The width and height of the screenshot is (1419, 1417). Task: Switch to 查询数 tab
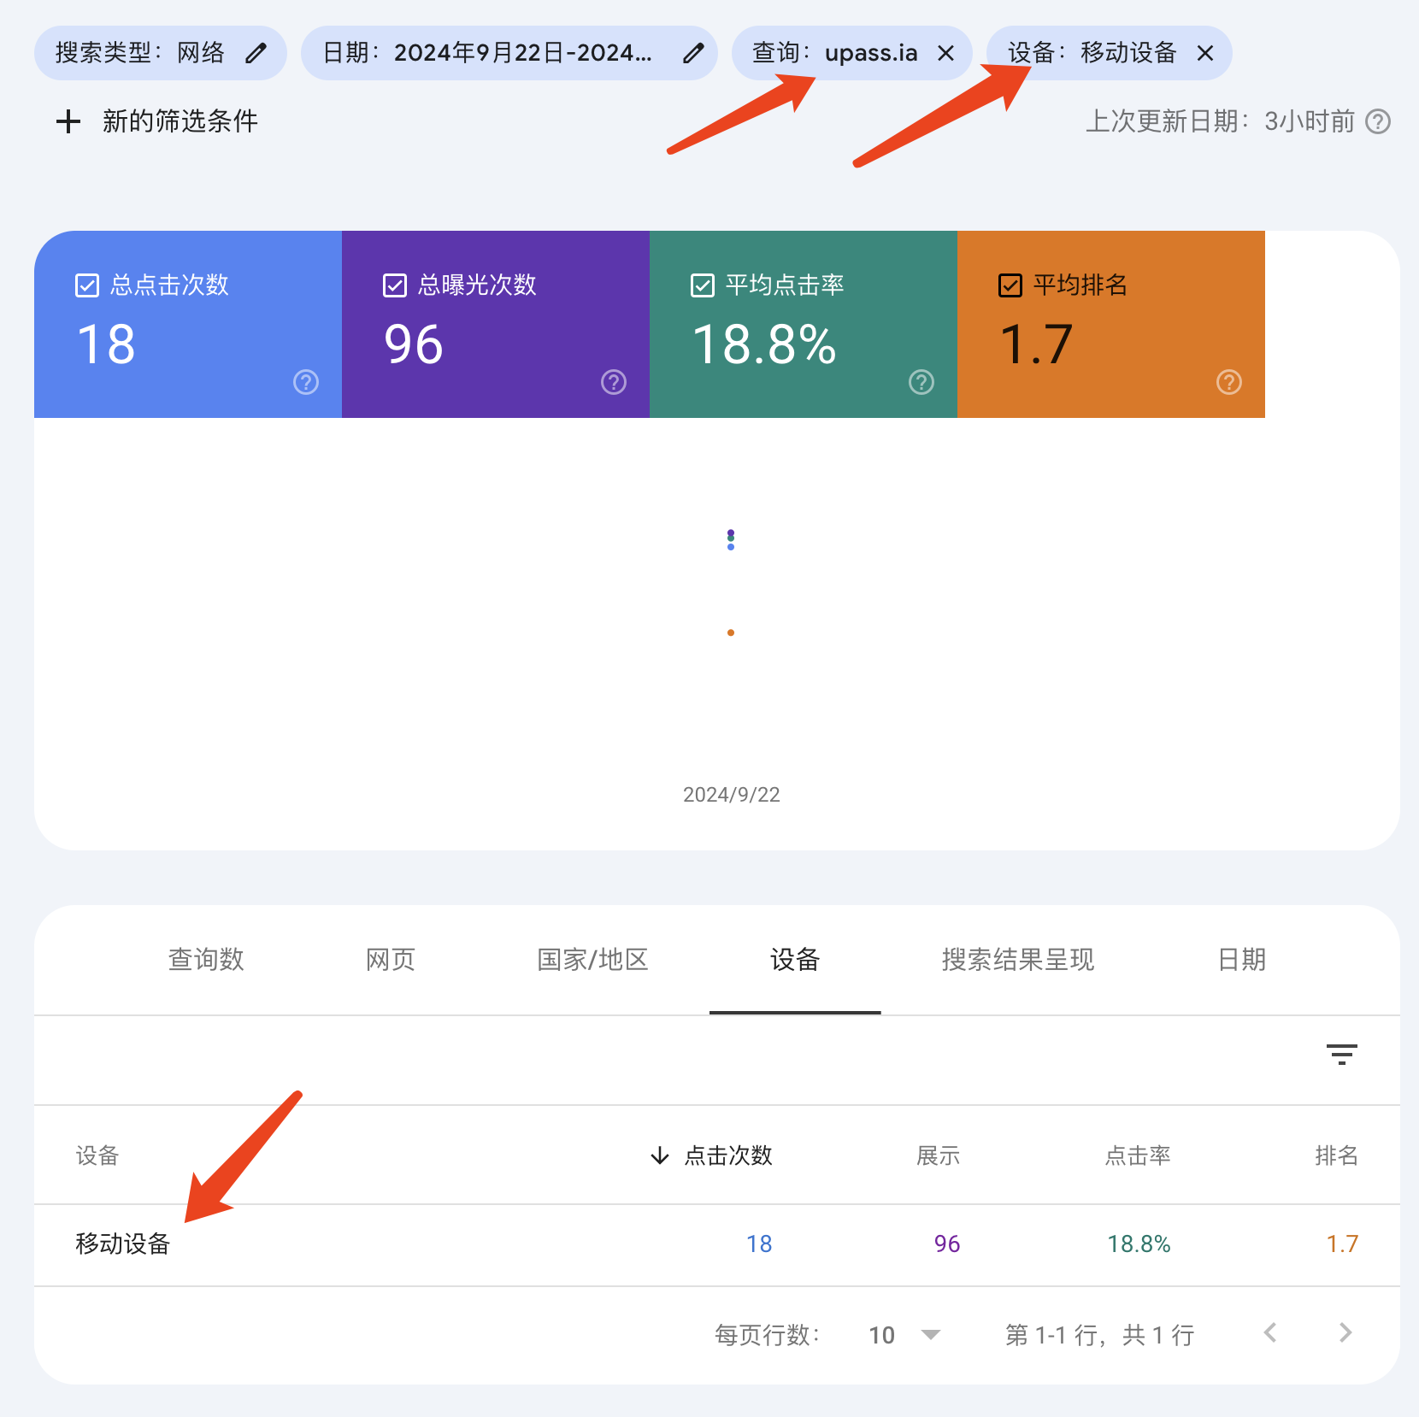click(206, 960)
